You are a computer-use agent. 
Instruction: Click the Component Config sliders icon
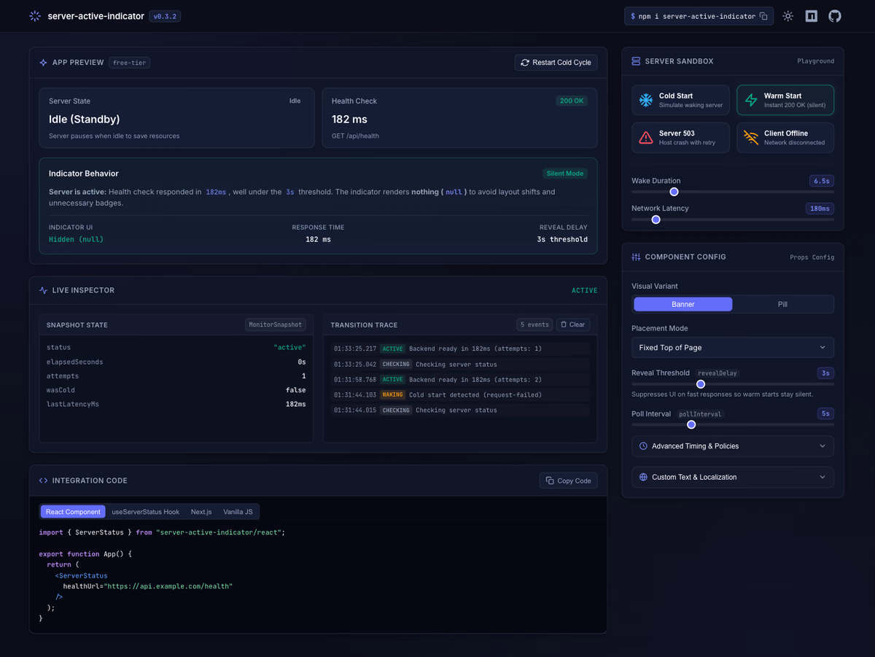(x=636, y=257)
